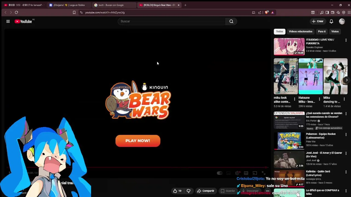Dislike the video with thumbs down
351x197 pixels.
pyautogui.click(x=189, y=191)
